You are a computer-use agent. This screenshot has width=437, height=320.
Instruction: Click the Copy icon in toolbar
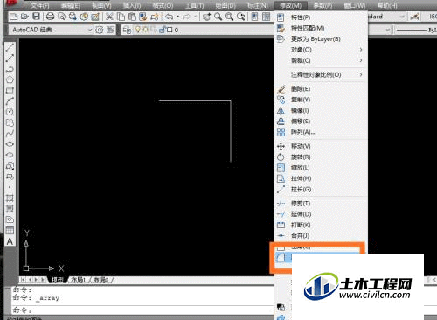[121, 17]
